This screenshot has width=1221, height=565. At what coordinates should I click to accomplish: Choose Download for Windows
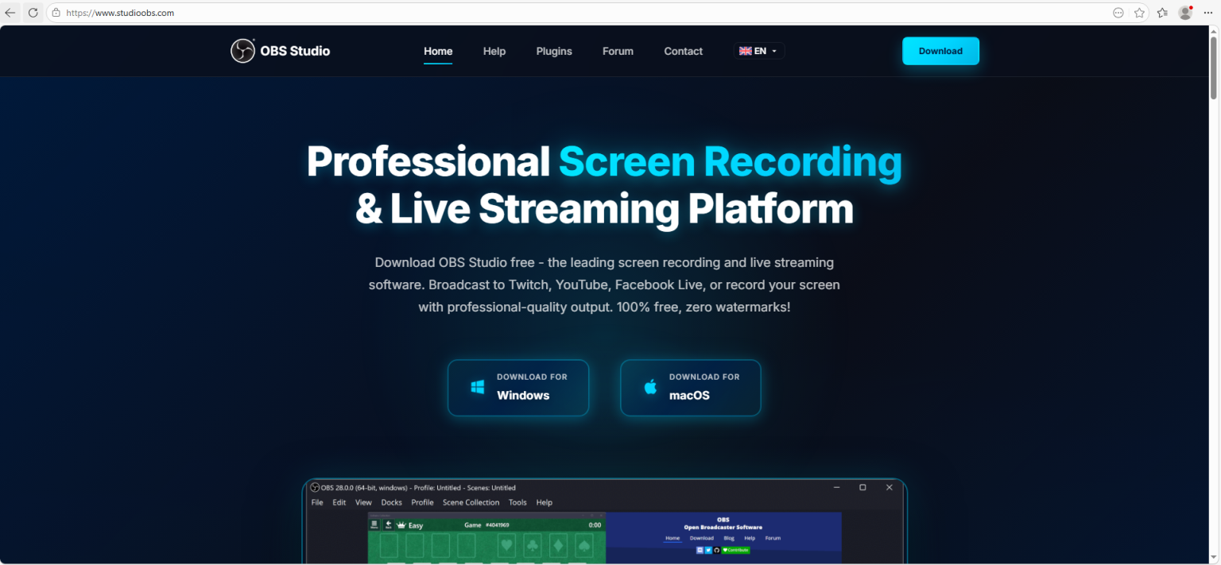pos(518,388)
